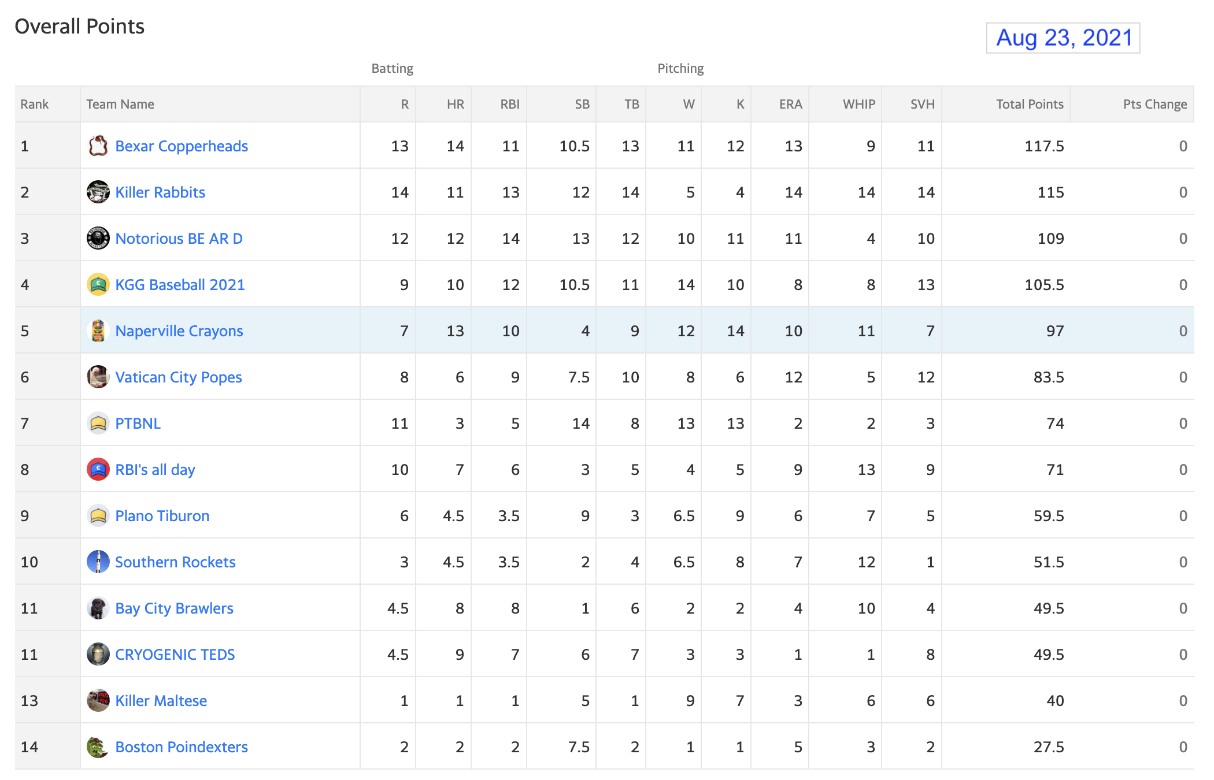Sort table by ERA column header
This screenshot has width=1214, height=780.
(x=790, y=104)
